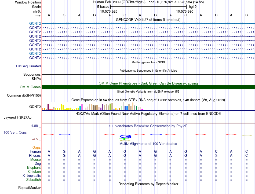
Task: Click the grayed G mismatch in Rhesus row
Action: click(216, 155)
